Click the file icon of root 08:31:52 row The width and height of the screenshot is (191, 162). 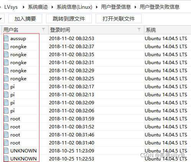click(x=6, y=126)
